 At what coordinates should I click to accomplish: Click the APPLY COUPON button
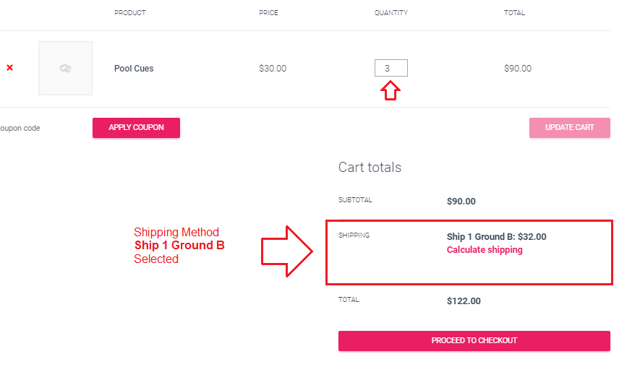tap(136, 127)
